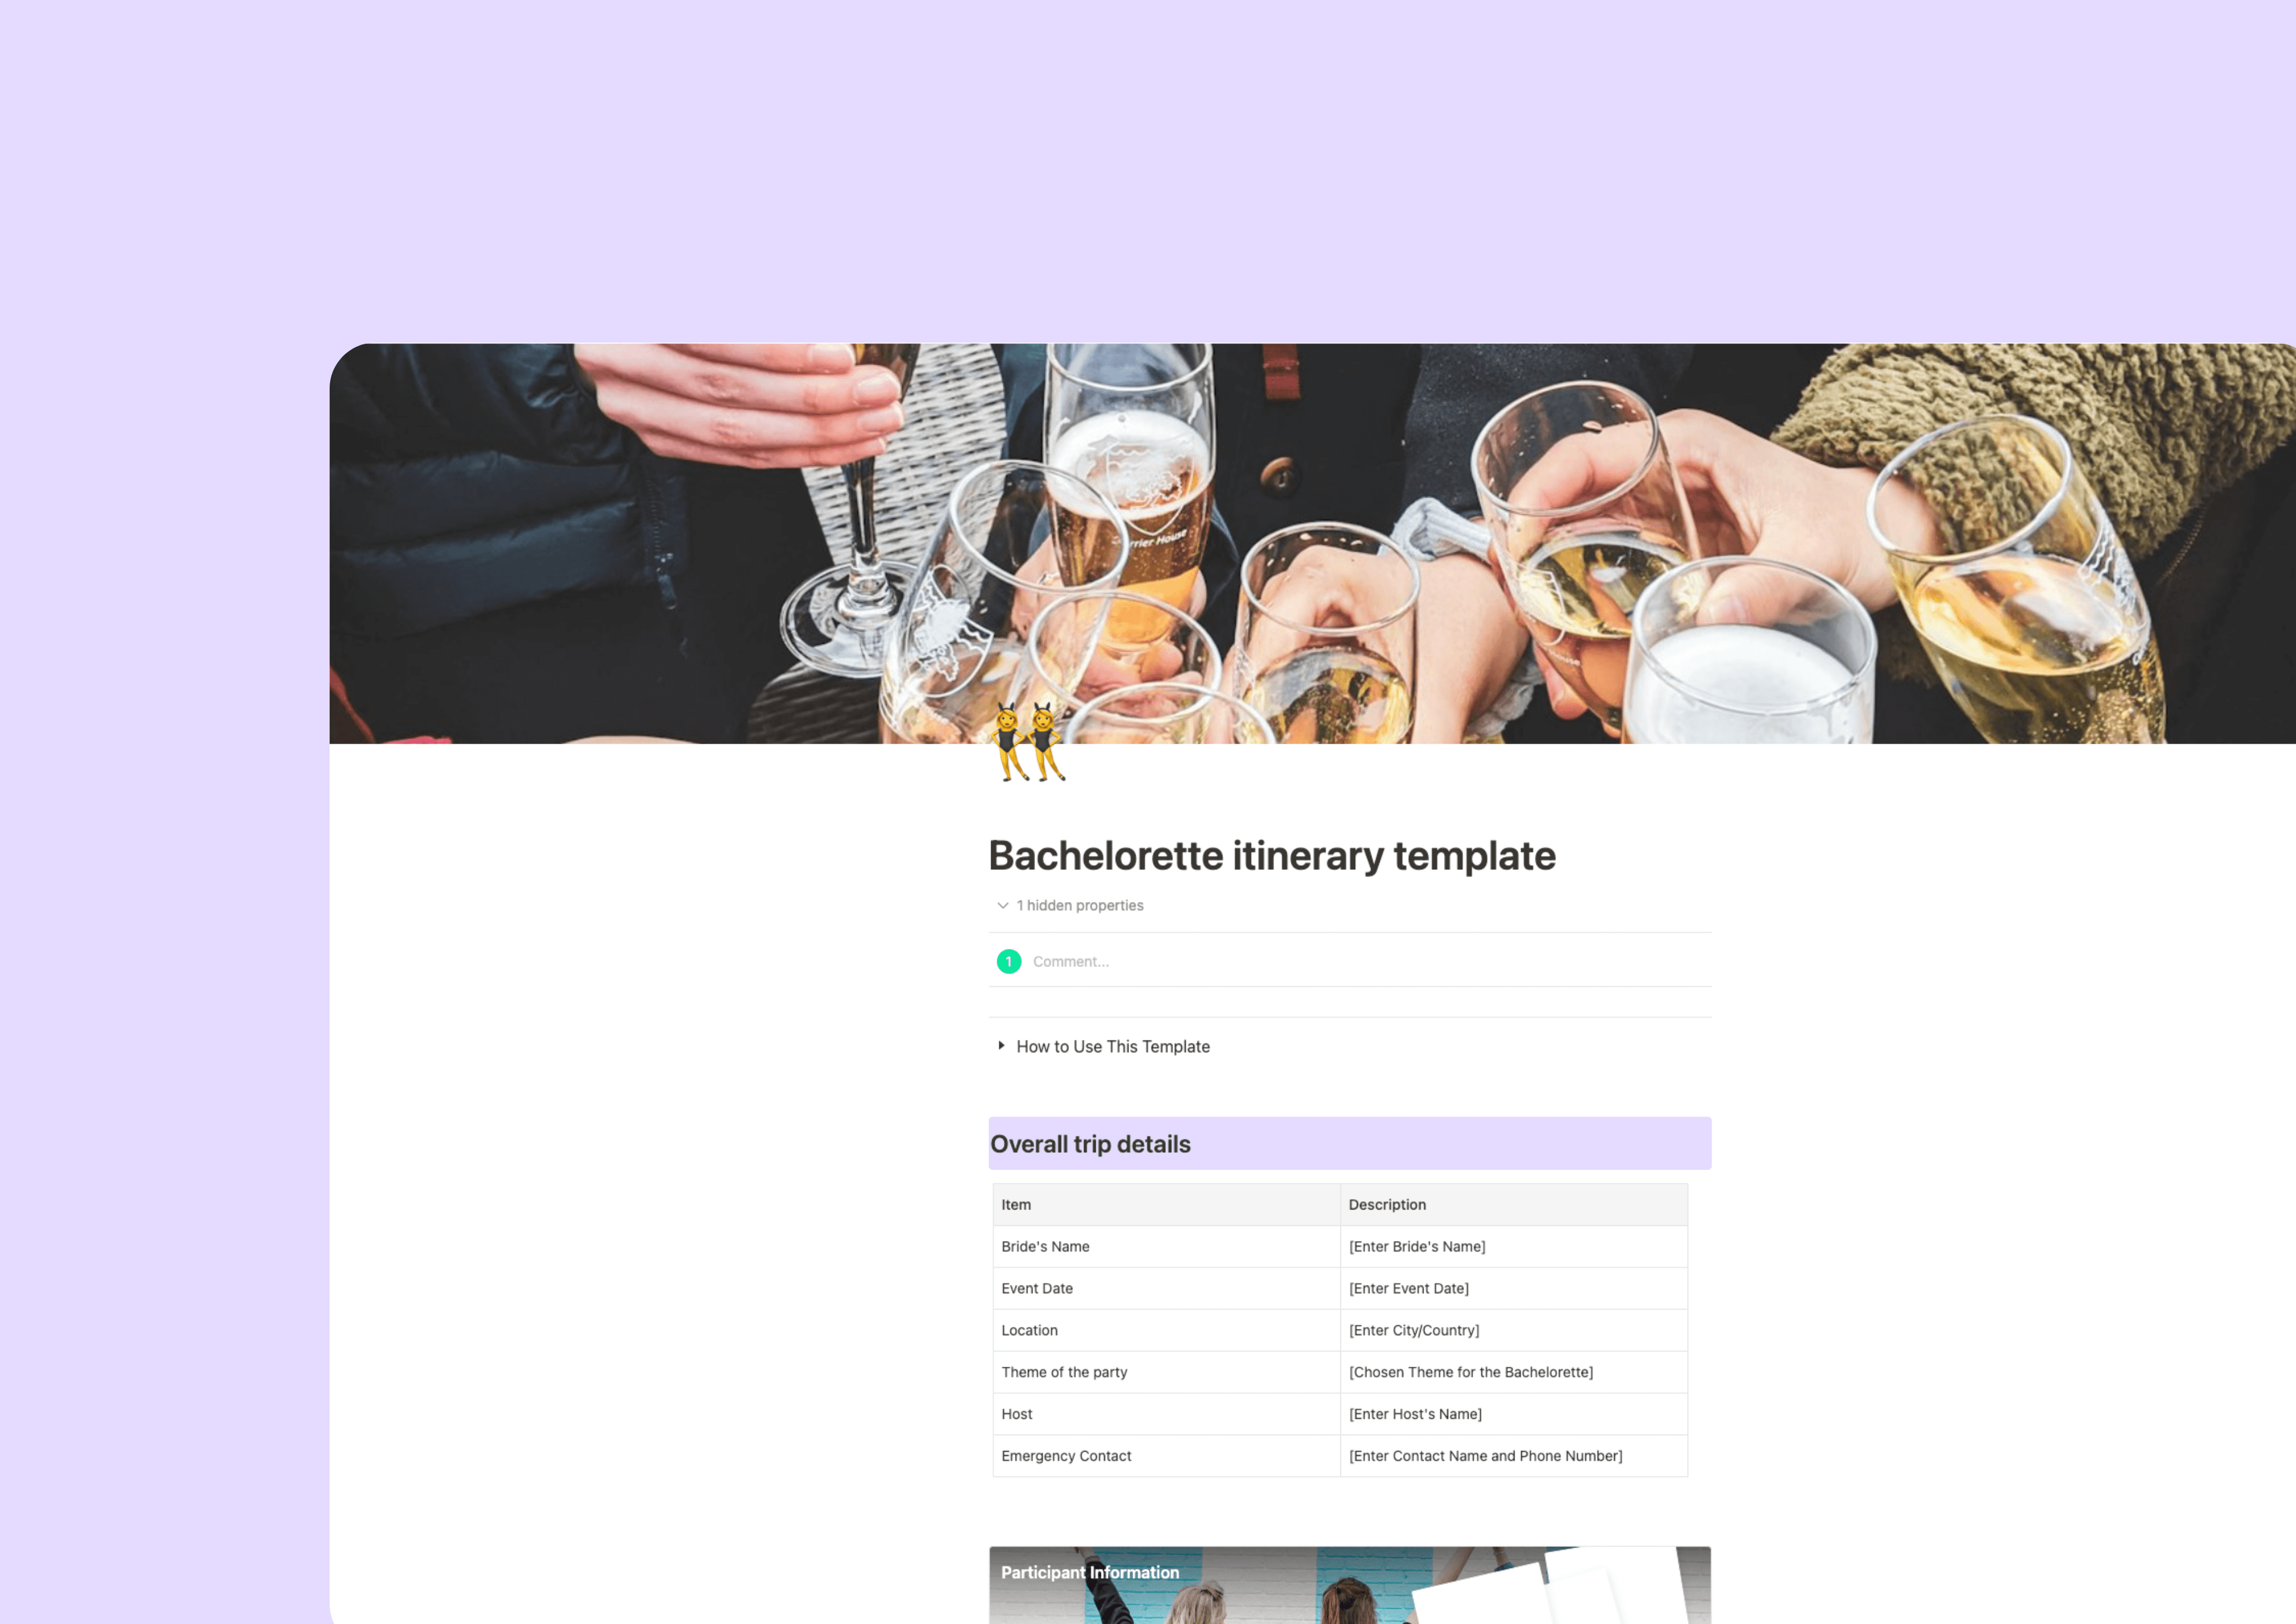2296x1624 pixels.
Task: Edit the Chosen Theme for the Bachelorette cell
Action: coord(1514,1373)
